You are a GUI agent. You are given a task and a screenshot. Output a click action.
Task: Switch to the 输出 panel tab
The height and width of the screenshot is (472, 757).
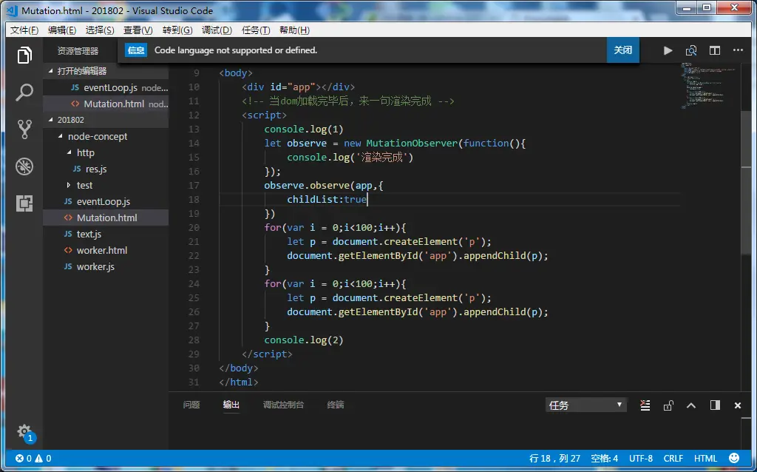pyautogui.click(x=231, y=405)
